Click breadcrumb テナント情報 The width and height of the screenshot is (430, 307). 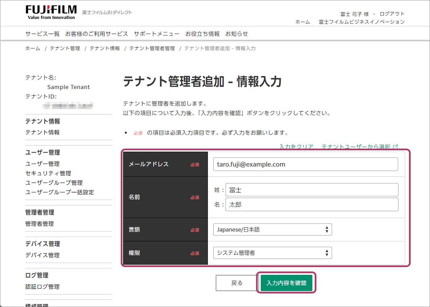coord(105,48)
